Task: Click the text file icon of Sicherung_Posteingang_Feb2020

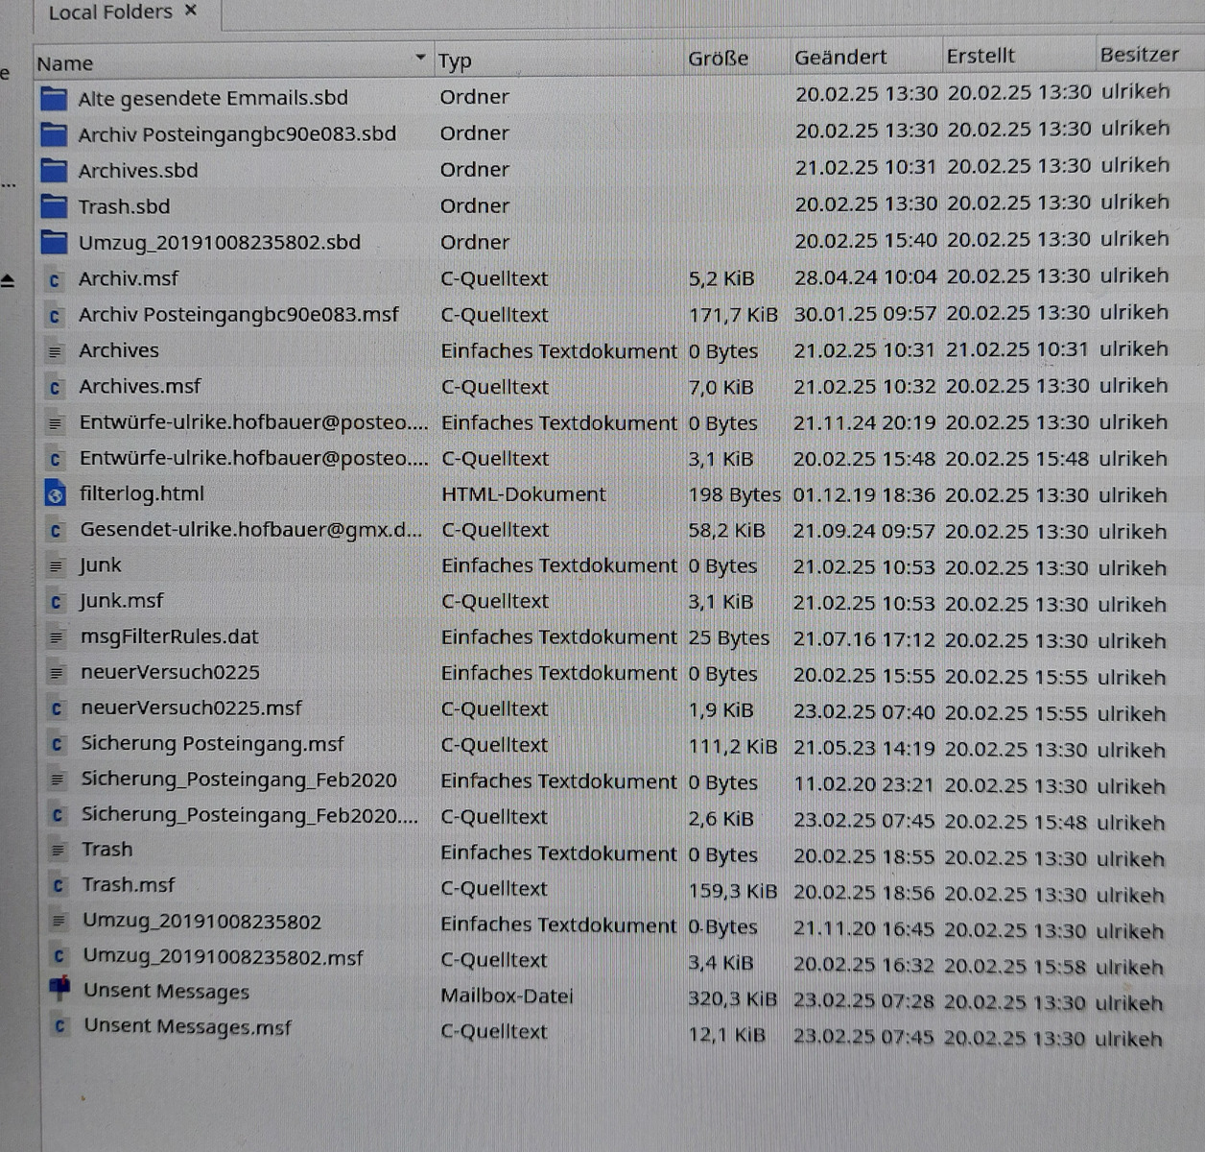Action: coord(57,780)
